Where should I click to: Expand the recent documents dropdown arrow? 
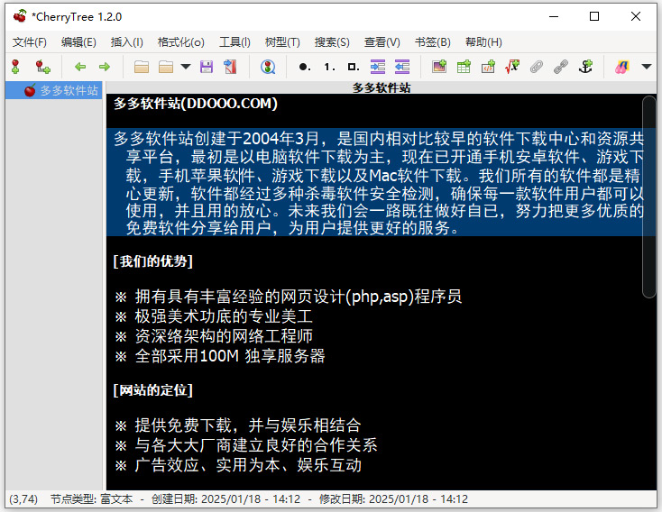click(186, 67)
